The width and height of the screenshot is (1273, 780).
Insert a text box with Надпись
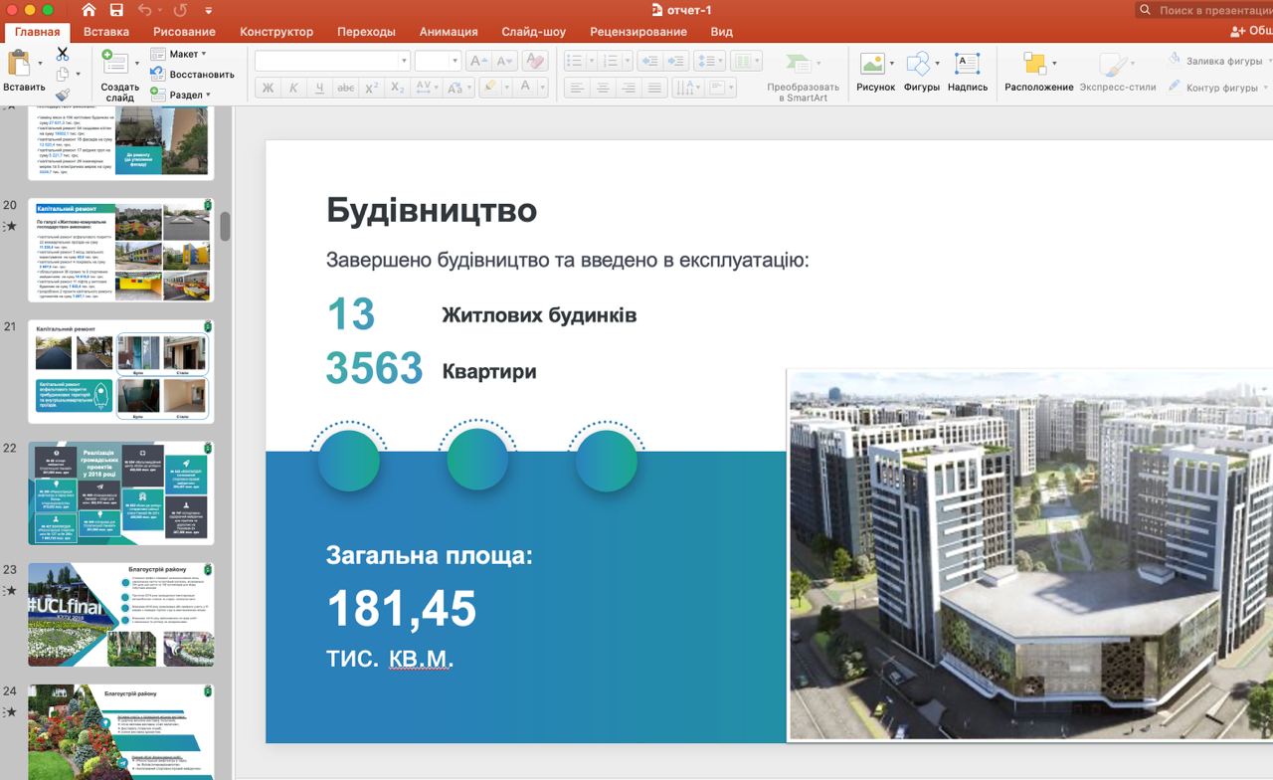pos(967,64)
